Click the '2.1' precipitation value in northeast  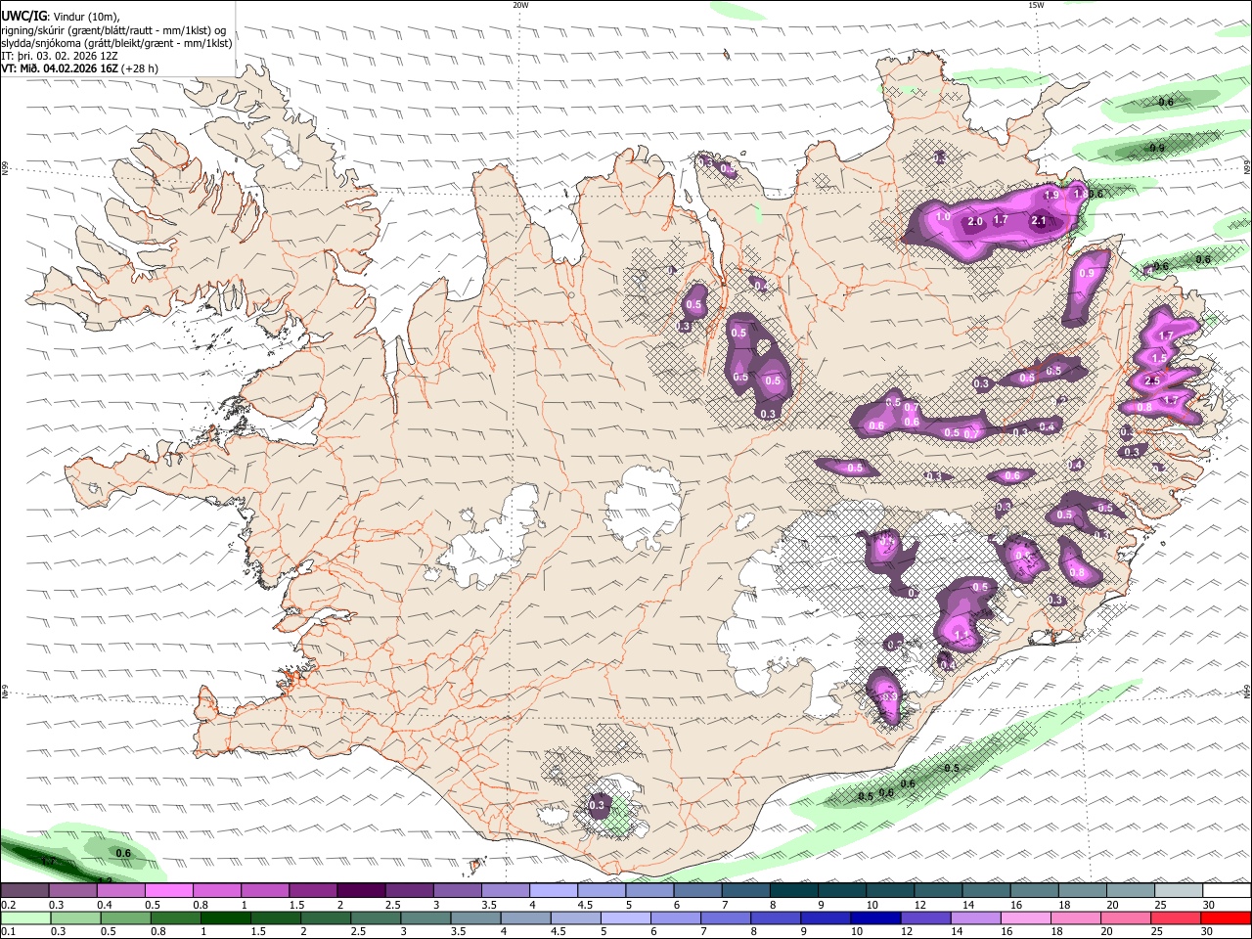(1039, 221)
